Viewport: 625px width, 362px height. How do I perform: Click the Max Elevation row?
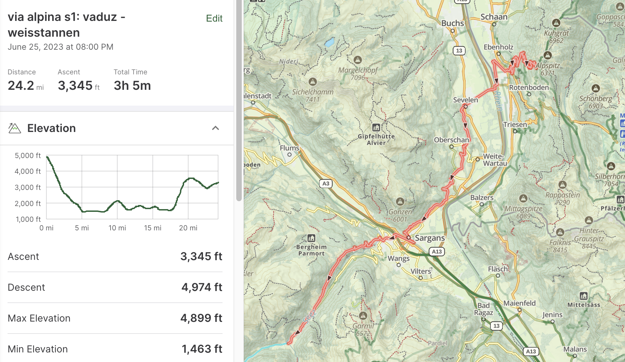(x=115, y=318)
